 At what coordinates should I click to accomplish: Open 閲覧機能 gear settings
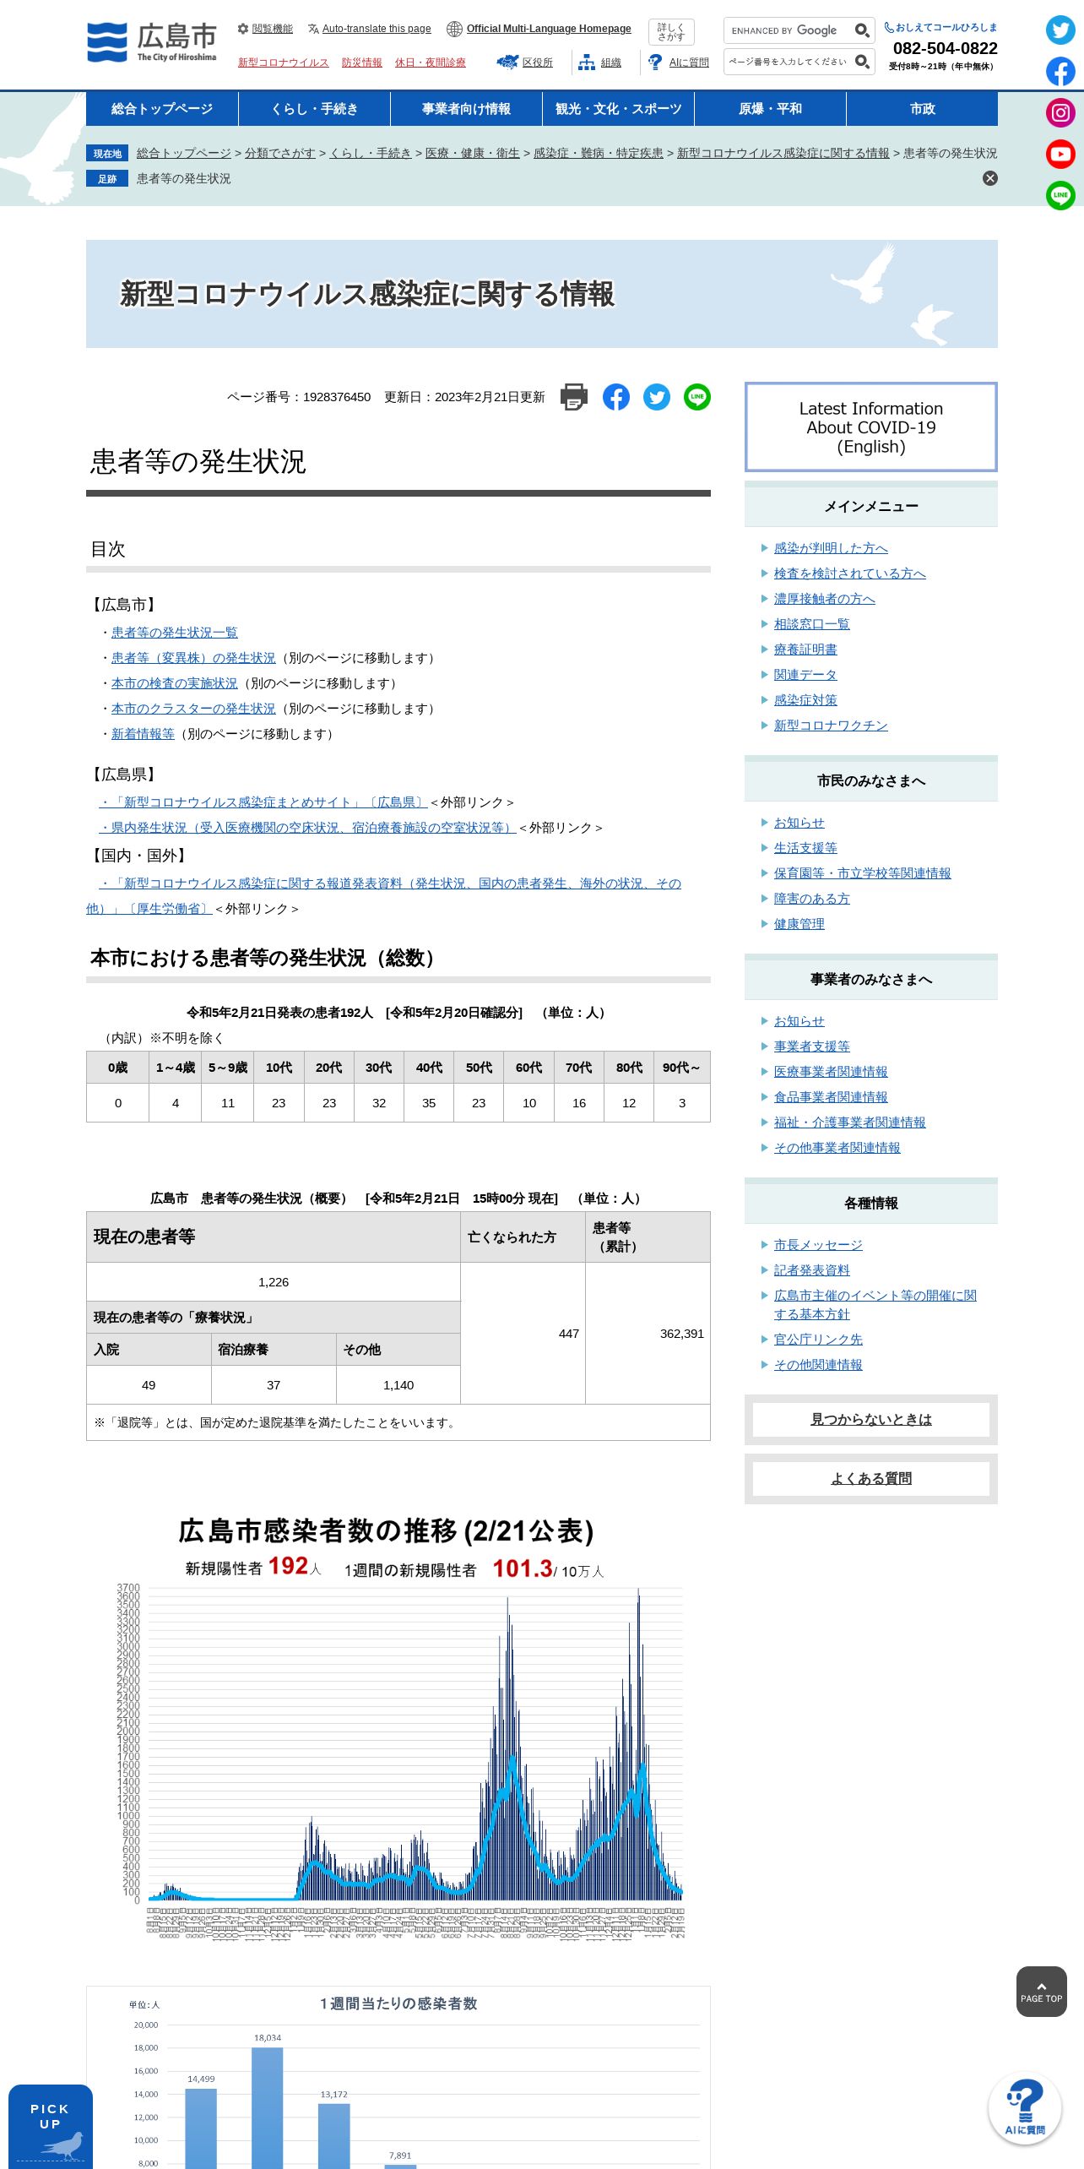click(x=265, y=29)
